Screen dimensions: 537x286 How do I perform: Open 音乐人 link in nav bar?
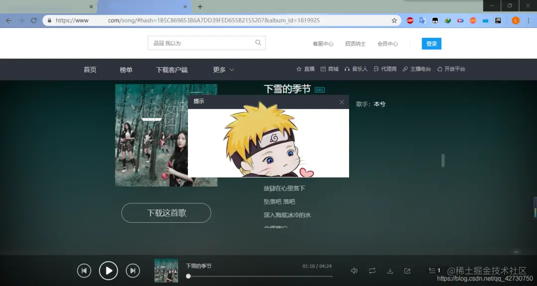(x=356, y=69)
